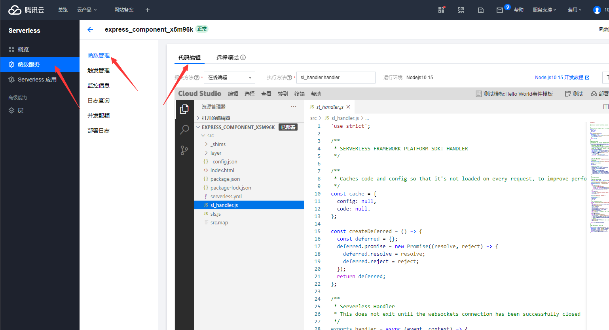609x330 pixels.
Task: Click the help icon next to 执行方法
Action: pyautogui.click(x=289, y=78)
